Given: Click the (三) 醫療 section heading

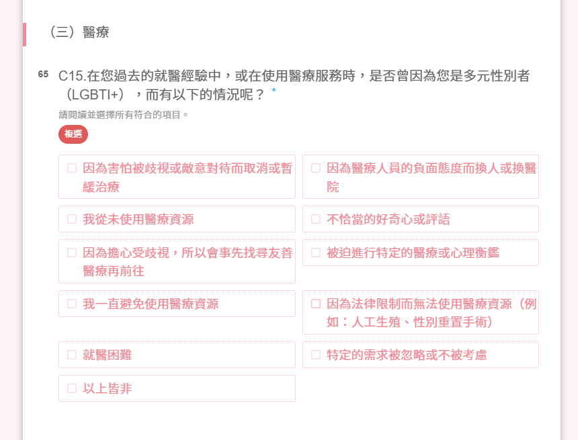Looking at the screenshot, I should 79,32.
